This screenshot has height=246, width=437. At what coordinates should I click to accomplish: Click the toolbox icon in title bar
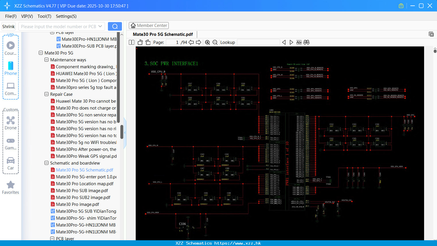click(401, 6)
